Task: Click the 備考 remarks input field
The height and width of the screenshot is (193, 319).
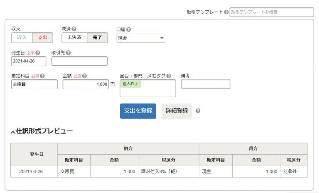Action: [x=206, y=84]
